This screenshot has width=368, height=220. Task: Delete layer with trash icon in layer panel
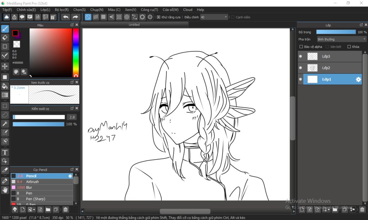point(362,210)
